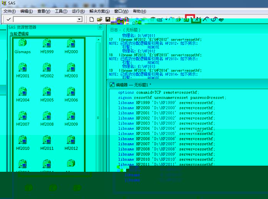
Task: Open the 帮助(H) menu
Action: tap(140, 11)
